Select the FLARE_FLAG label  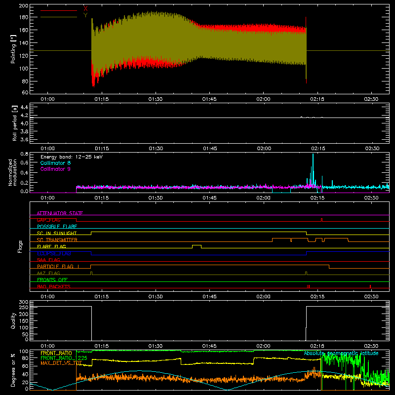51,246
